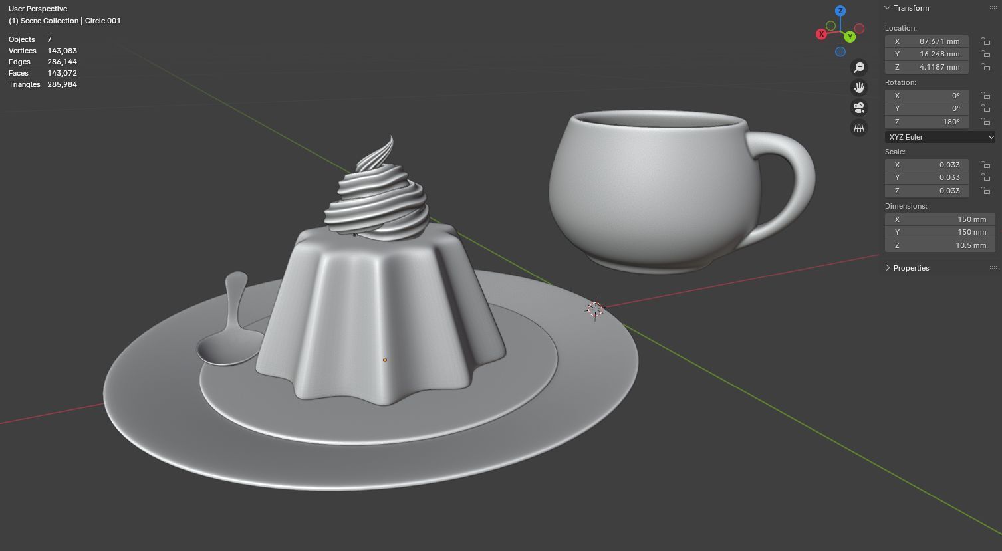Click the Scale Y field 0.033
This screenshot has height=551, width=1002.
pyautogui.click(x=927, y=177)
